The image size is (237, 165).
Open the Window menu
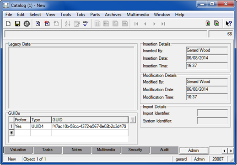[x=162, y=15]
